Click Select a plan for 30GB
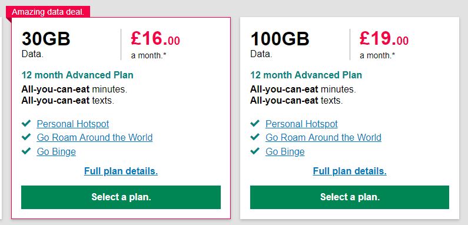The image size is (468, 225). [121, 197]
